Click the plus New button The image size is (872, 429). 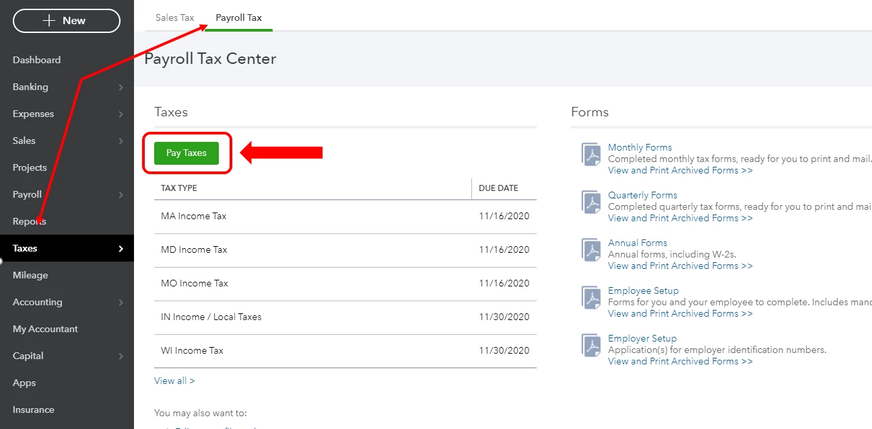coord(67,21)
